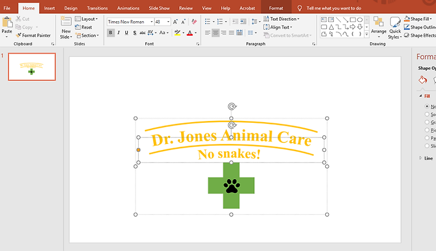This screenshot has width=436, height=251.
Task: Decrease list indent level
Action: pyautogui.click(x=235, y=21)
